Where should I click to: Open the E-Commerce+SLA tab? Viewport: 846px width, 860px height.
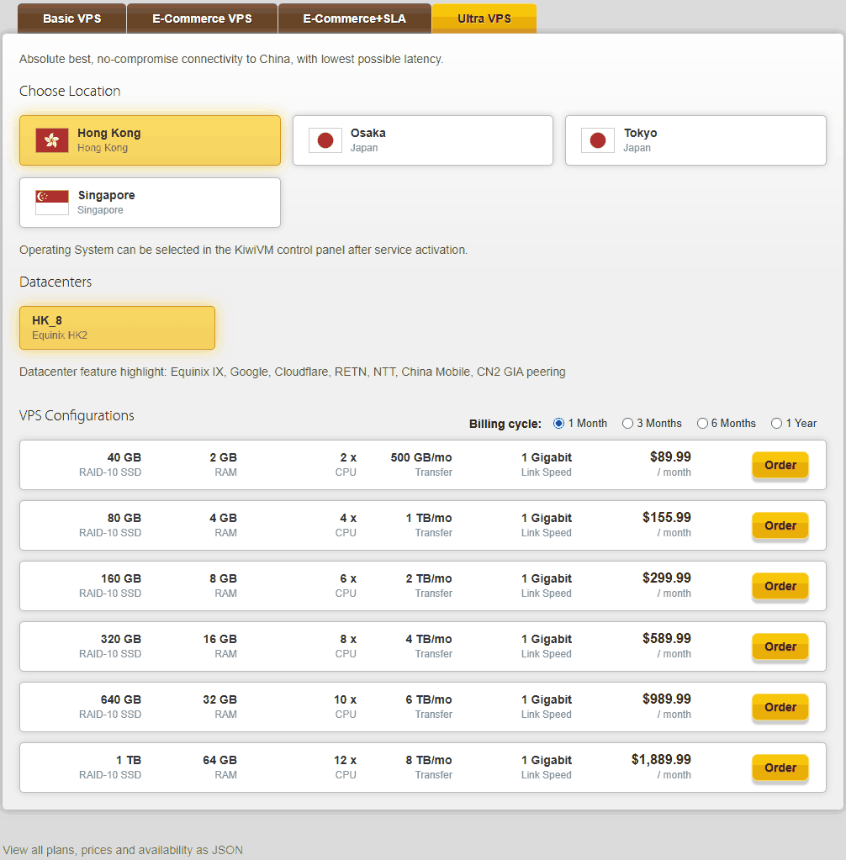coord(354,18)
